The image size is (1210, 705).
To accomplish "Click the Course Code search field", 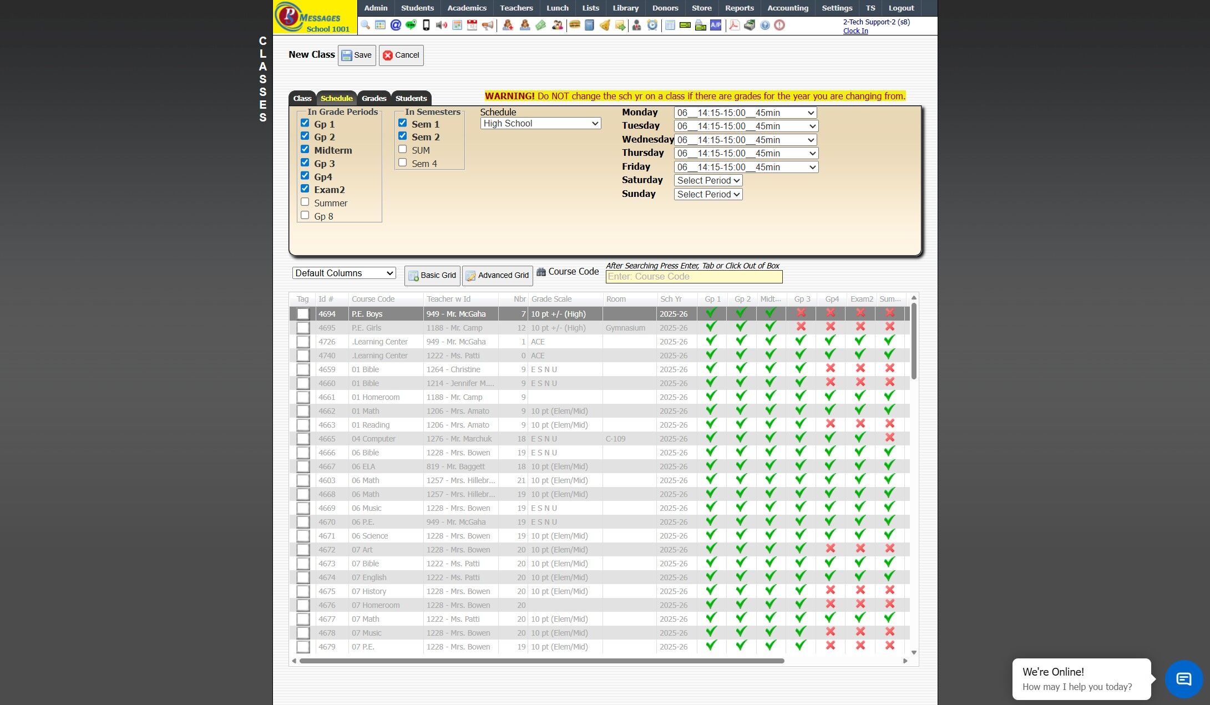I will tap(693, 277).
